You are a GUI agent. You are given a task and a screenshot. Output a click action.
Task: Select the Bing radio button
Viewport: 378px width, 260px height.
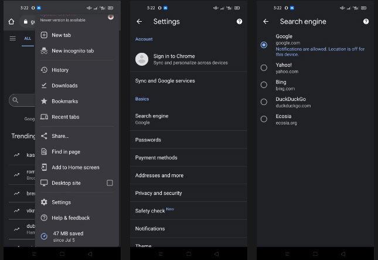coord(264,85)
